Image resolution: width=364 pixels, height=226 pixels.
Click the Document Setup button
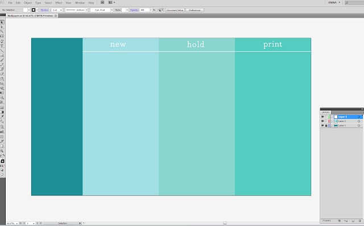coord(175,10)
